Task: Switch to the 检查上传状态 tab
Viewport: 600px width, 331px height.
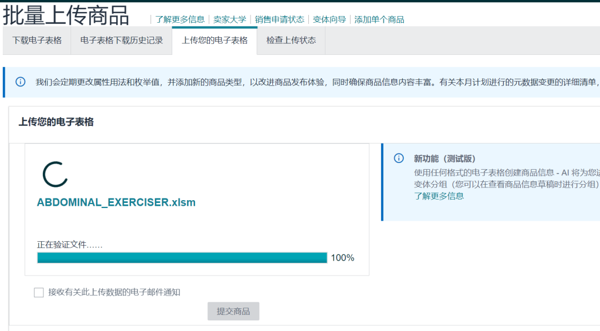Action: coord(290,40)
